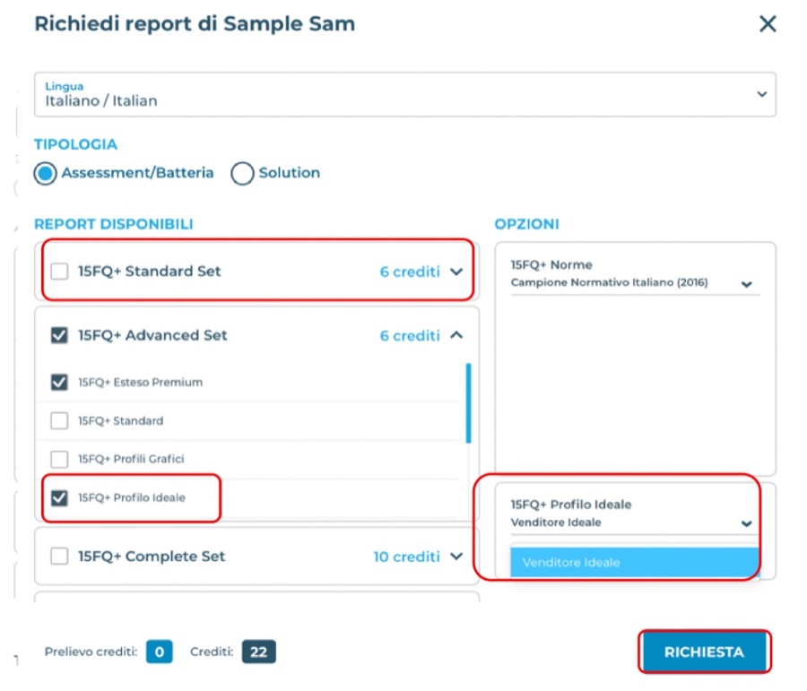Collapse the 15FQ+ Advanced Set chevron
807x691 pixels.
point(456,335)
